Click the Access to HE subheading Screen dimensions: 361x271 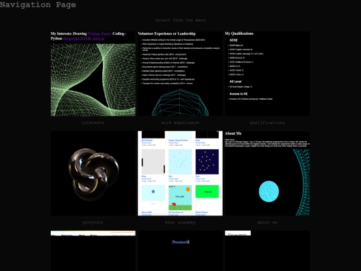tap(238, 94)
